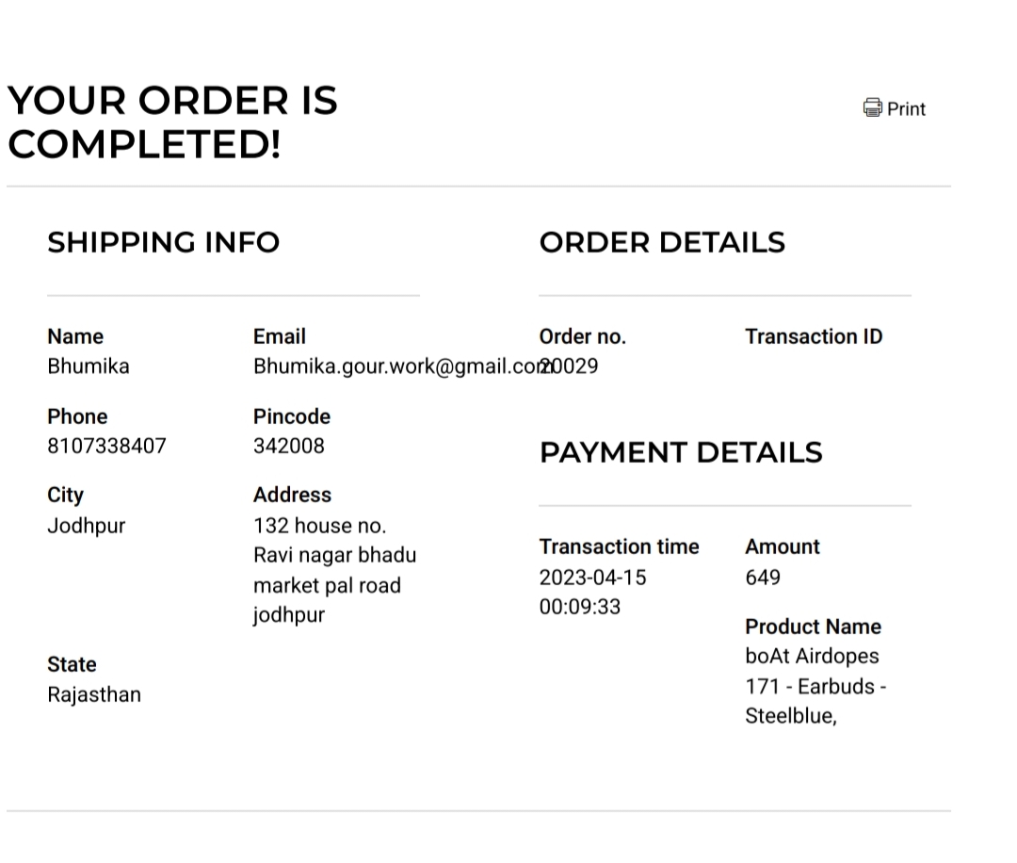This screenshot has height=863, width=1017.
Task: Click the Shipping Info heading
Action: 164,242
